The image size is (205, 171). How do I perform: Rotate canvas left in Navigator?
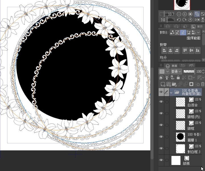[179, 20]
